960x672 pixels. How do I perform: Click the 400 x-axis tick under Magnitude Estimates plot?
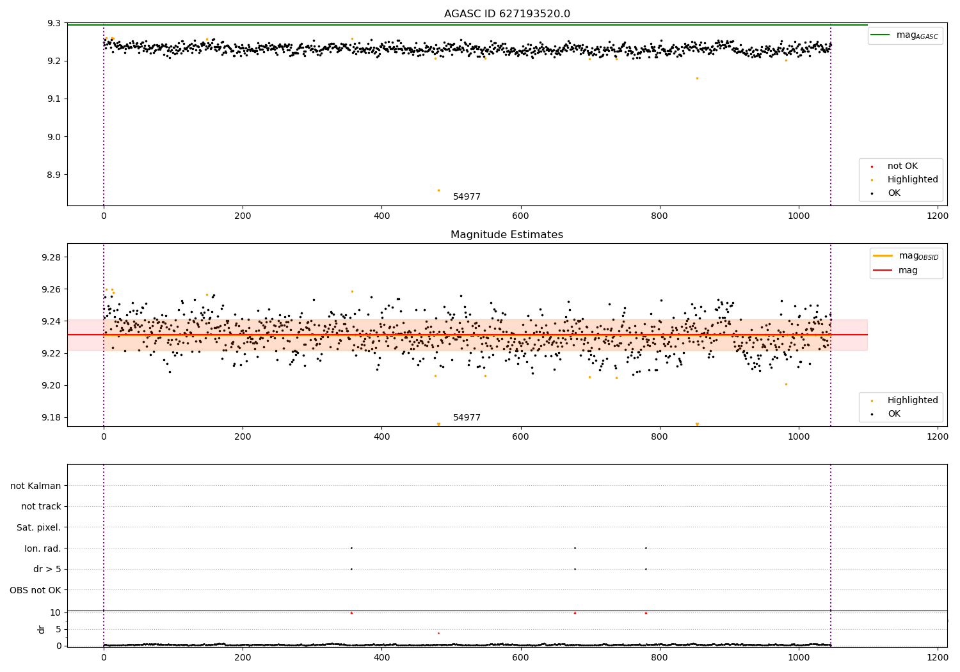tap(381, 437)
